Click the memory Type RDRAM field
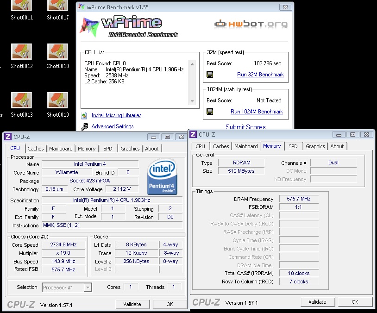The width and height of the screenshot is (377, 313). (x=241, y=163)
